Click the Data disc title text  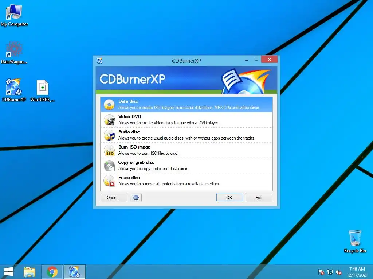(x=128, y=101)
